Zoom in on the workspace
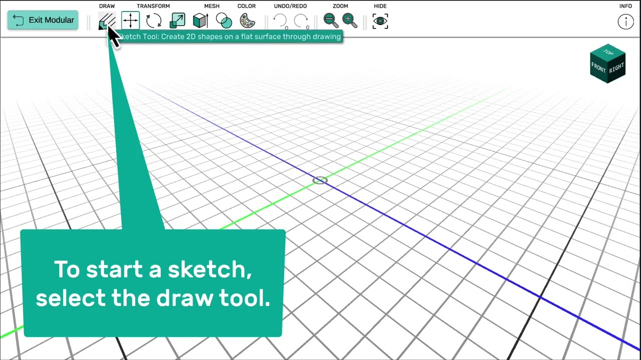Image resolution: width=641 pixels, height=360 pixels. 349,20
